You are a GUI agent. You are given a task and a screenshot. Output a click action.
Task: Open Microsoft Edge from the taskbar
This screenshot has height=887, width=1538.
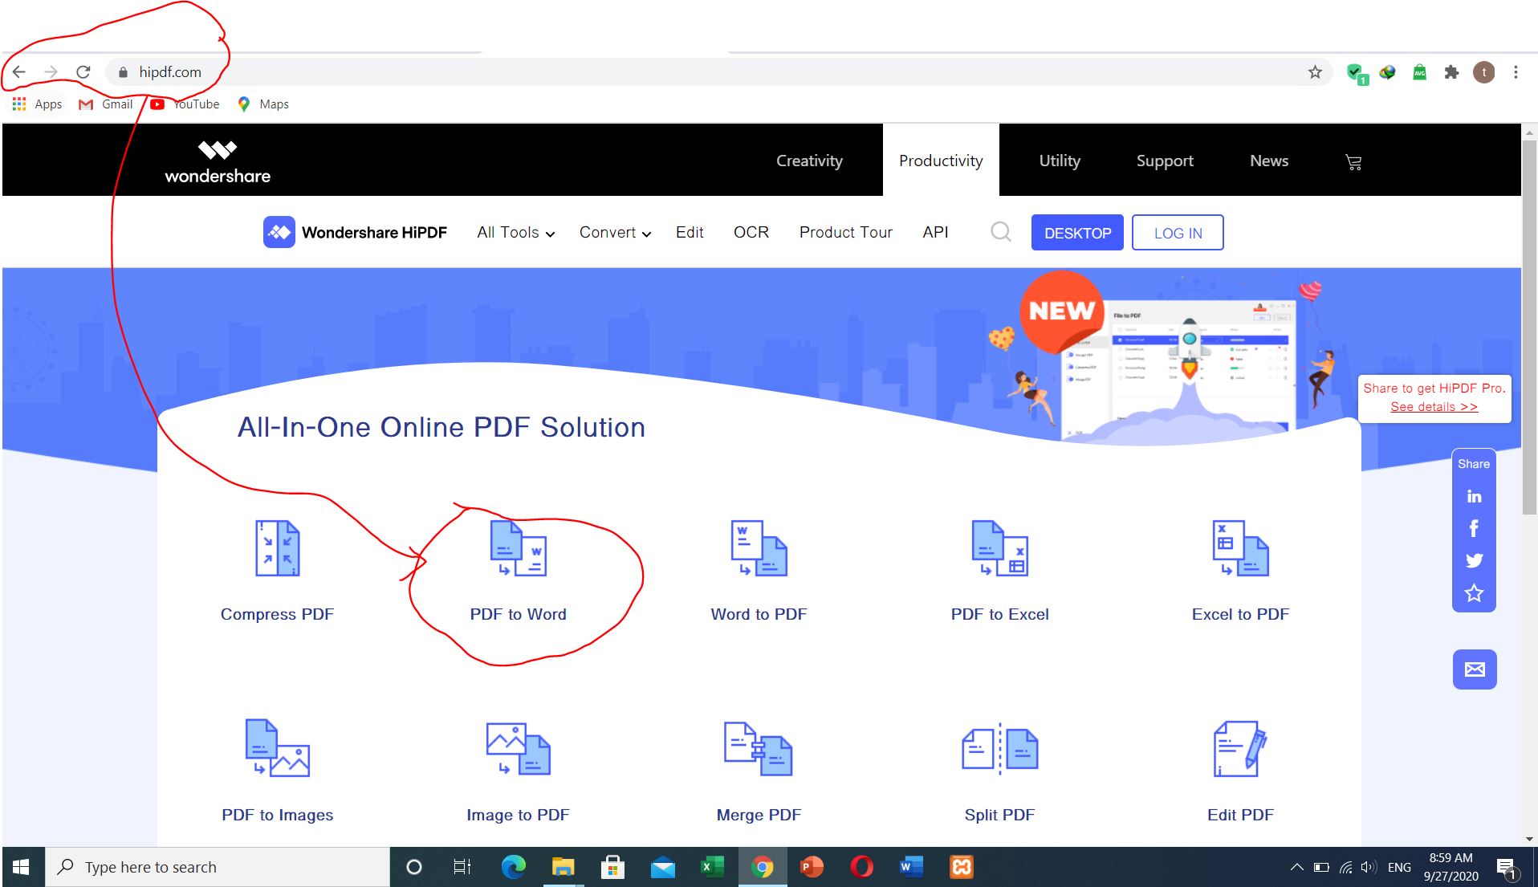point(513,867)
